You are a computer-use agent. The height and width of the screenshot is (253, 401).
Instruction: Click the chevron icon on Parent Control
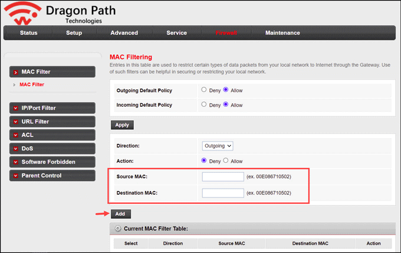point(16,176)
